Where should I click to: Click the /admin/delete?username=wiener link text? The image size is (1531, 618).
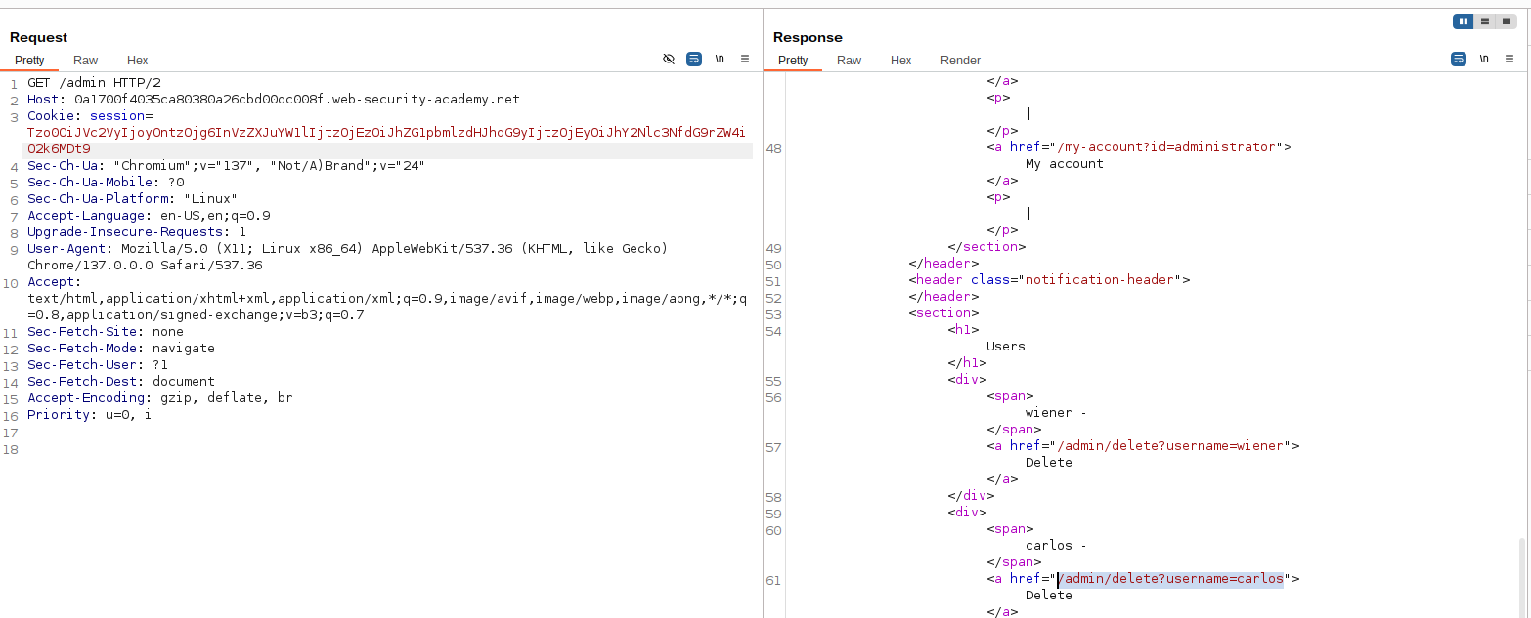pyautogui.click(x=1170, y=446)
